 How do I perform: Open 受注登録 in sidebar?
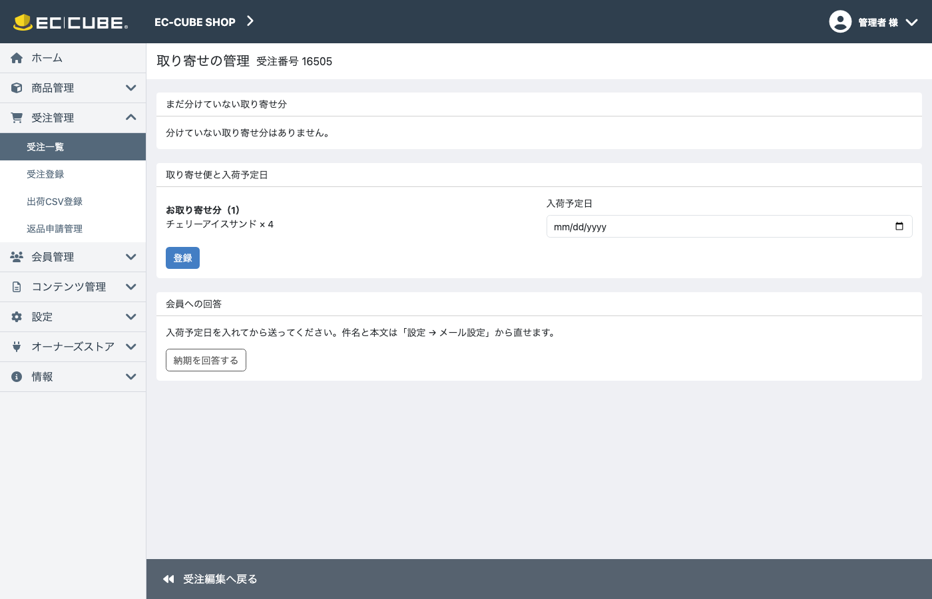pos(73,174)
